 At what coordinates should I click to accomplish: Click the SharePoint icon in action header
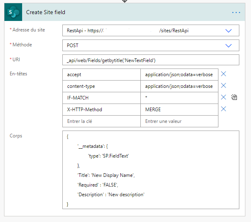tap(13, 12)
